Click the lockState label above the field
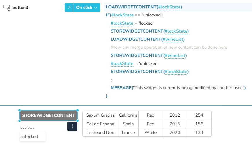 (27, 128)
